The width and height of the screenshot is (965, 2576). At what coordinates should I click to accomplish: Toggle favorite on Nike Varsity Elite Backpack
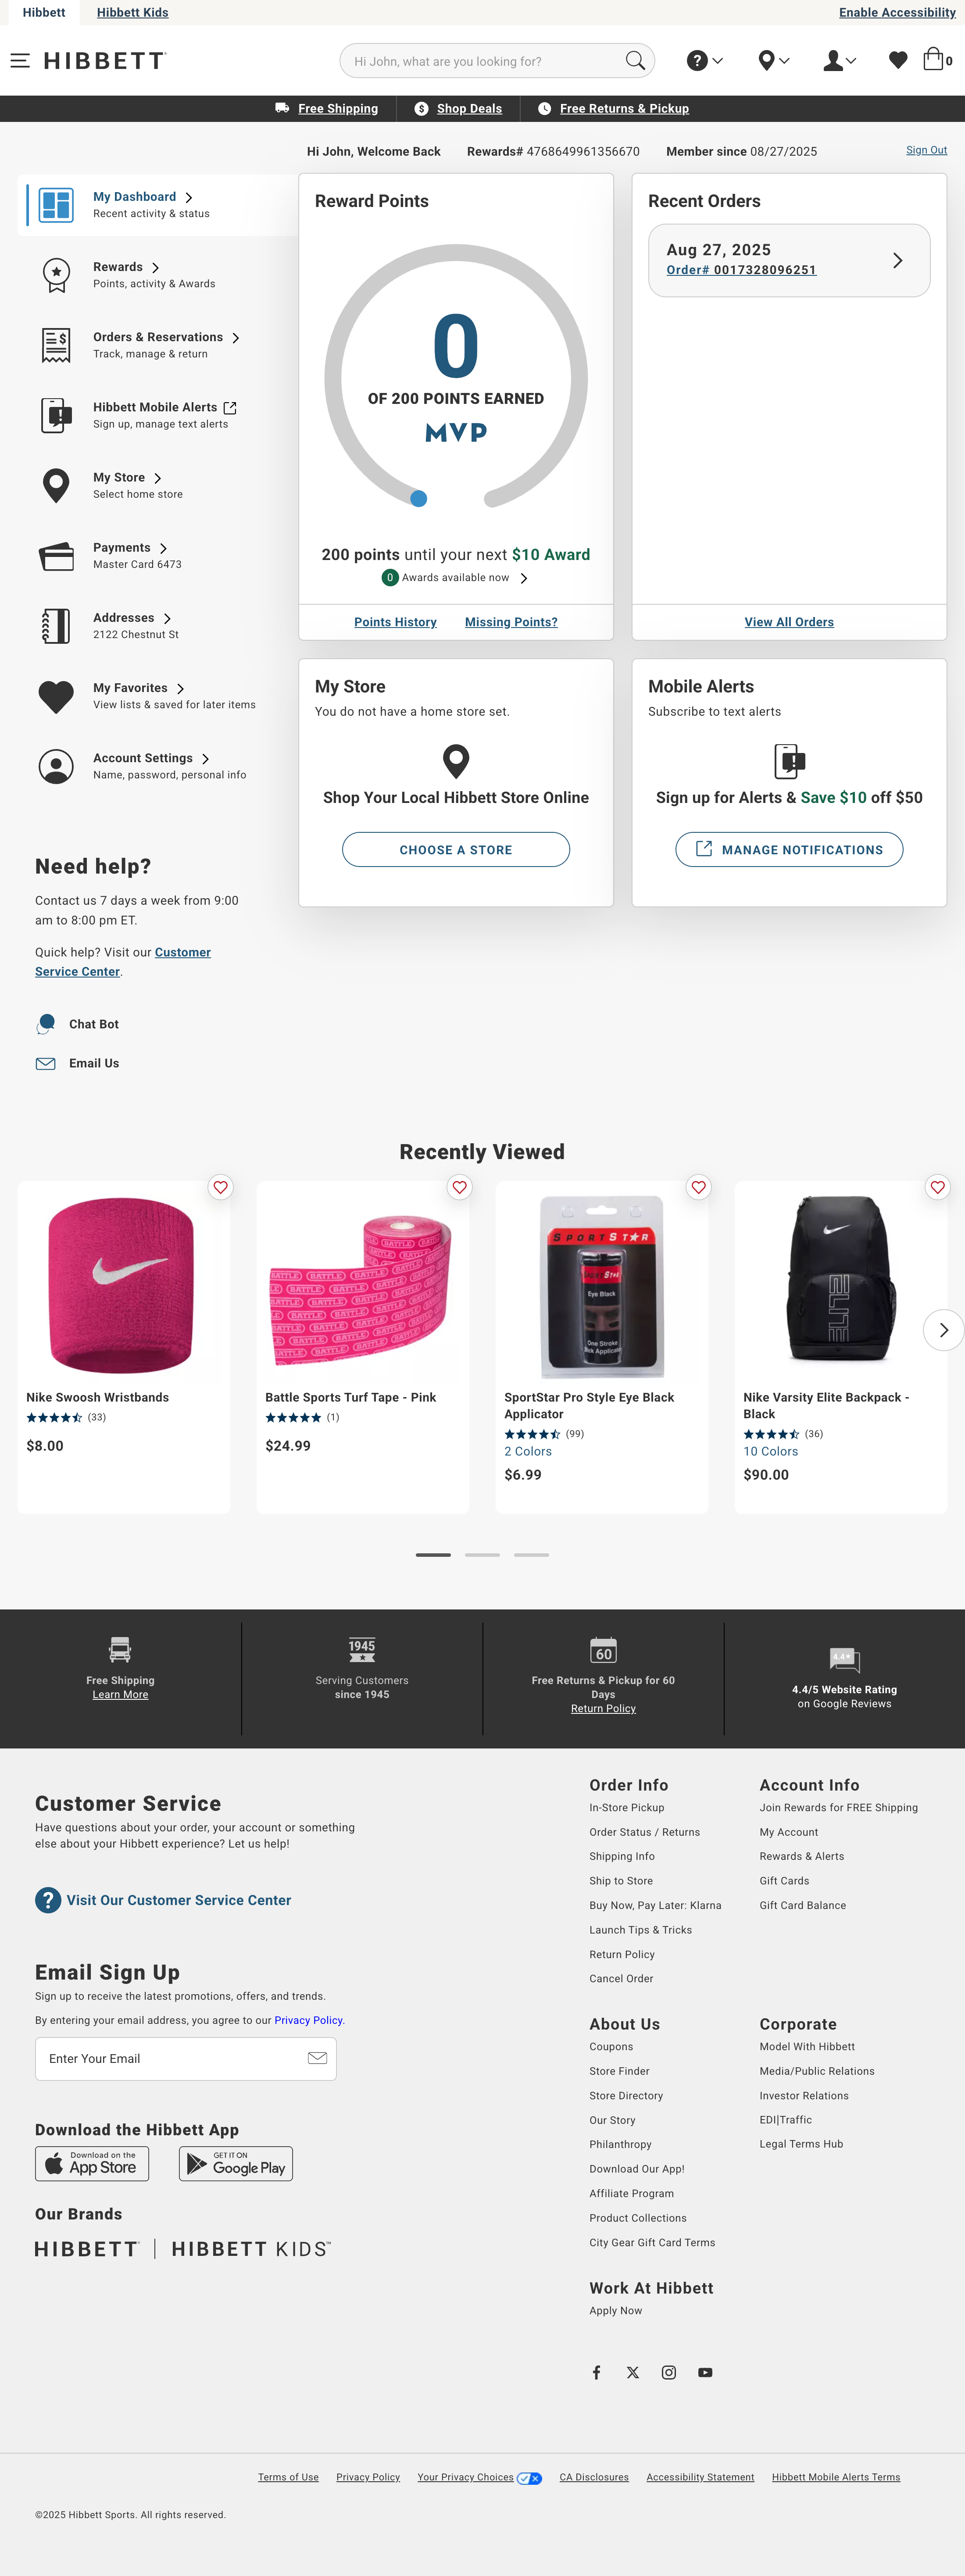click(x=937, y=1187)
